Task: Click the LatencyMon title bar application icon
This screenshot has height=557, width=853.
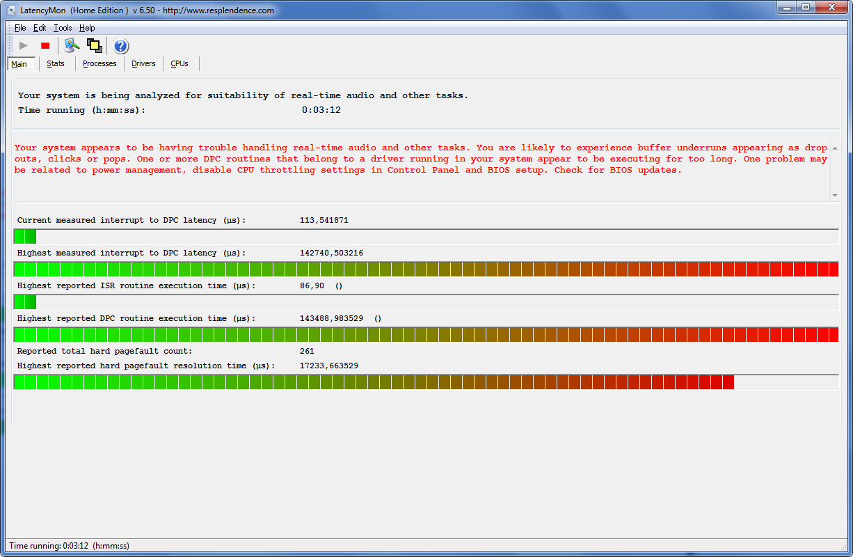Action: point(12,10)
